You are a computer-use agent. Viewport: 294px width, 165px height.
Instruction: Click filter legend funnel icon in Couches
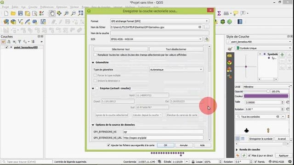coord(19,42)
